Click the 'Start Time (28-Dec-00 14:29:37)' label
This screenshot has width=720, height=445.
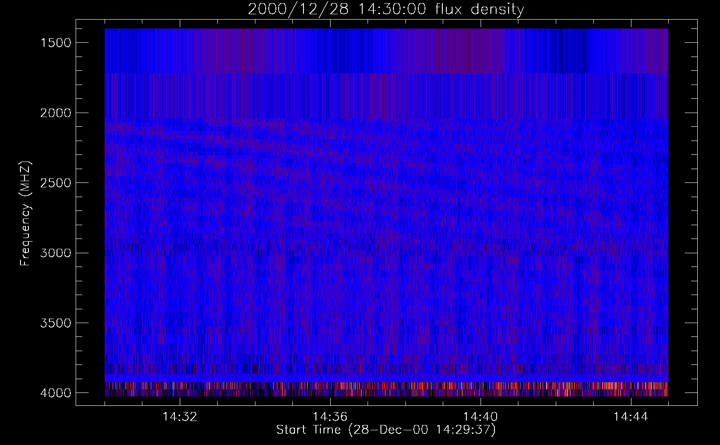[386, 430]
